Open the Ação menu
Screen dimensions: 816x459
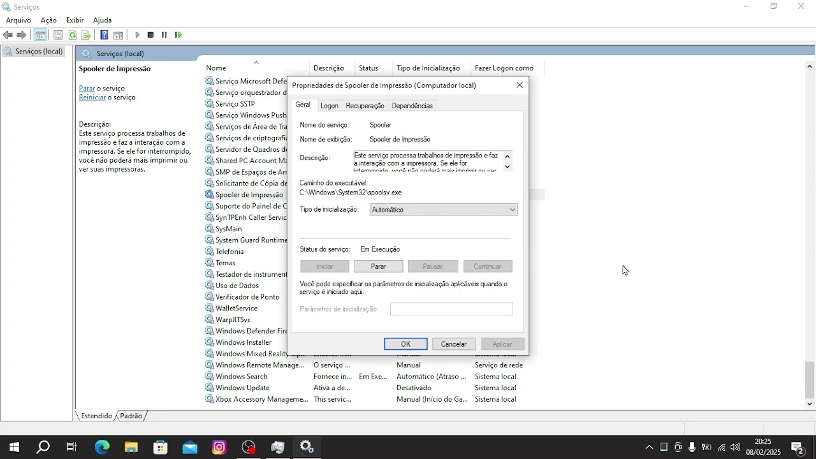pyautogui.click(x=48, y=20)
